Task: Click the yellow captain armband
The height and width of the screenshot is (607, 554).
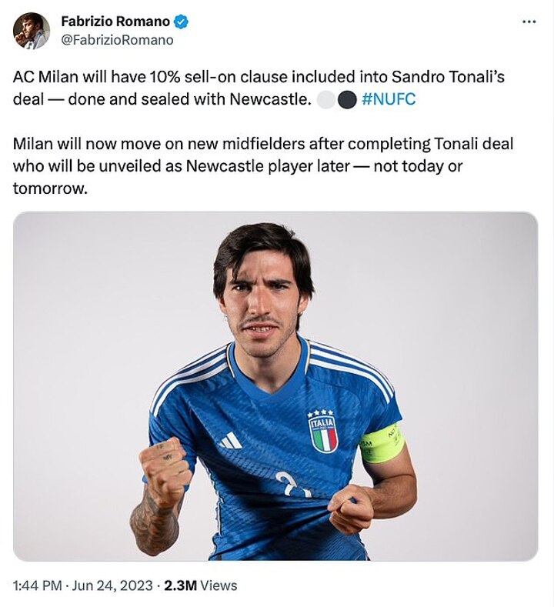Action: [x=382, y=443]
